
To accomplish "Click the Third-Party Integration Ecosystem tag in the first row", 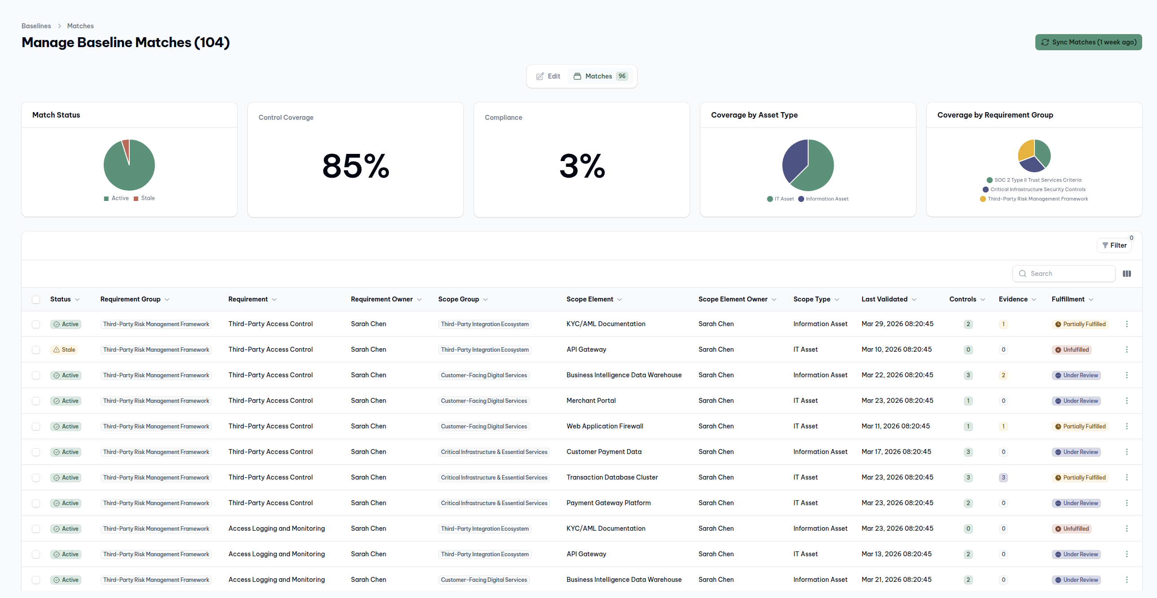I will click(484, 324).
